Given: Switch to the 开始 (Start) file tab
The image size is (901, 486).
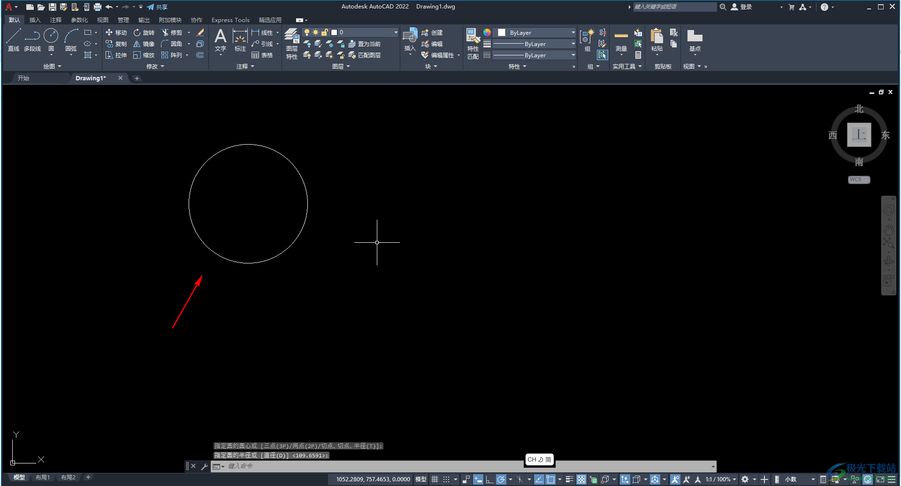Looking at the screenshot, I should [x=23, y=78].
